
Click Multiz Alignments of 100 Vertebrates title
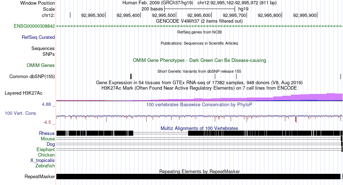pyautogui.click(x=199, y=128)
